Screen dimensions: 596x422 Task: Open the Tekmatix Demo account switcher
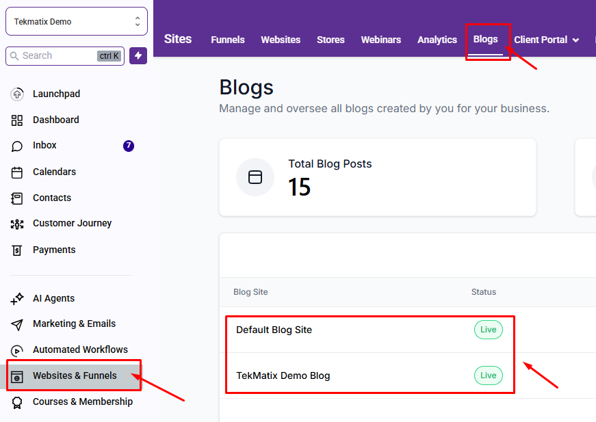(77, 22)
